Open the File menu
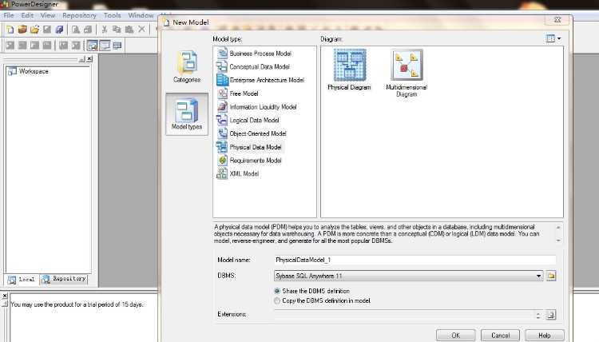 point(9,15)
